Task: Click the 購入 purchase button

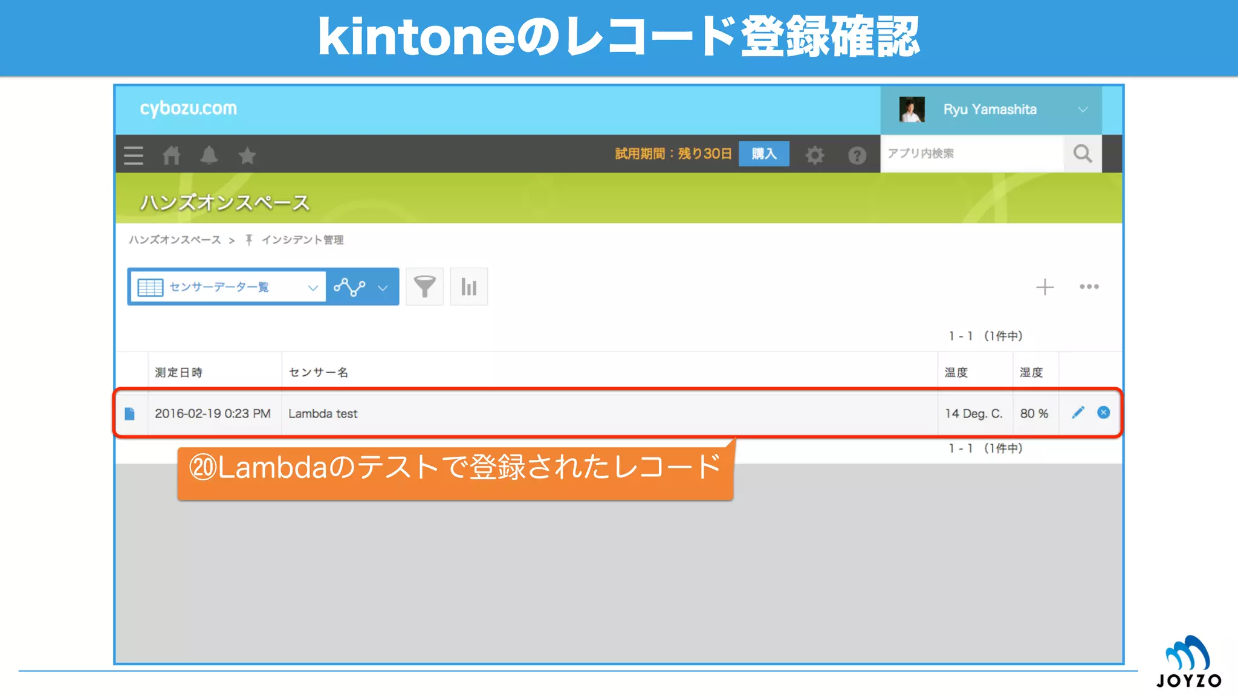Action: click(764, 153)
